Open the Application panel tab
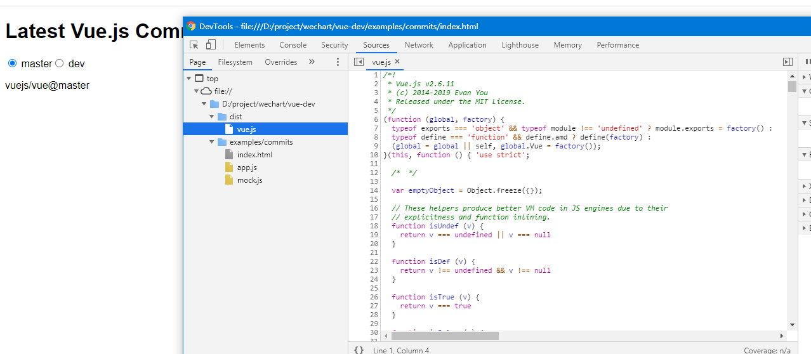This screenshot has width=811, height=354. pyautogui.click(x=467, y=45)
